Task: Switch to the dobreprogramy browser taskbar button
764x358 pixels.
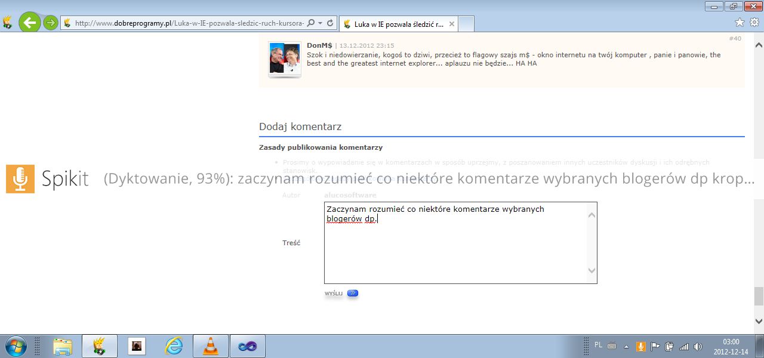Action: tap(99, 346)
